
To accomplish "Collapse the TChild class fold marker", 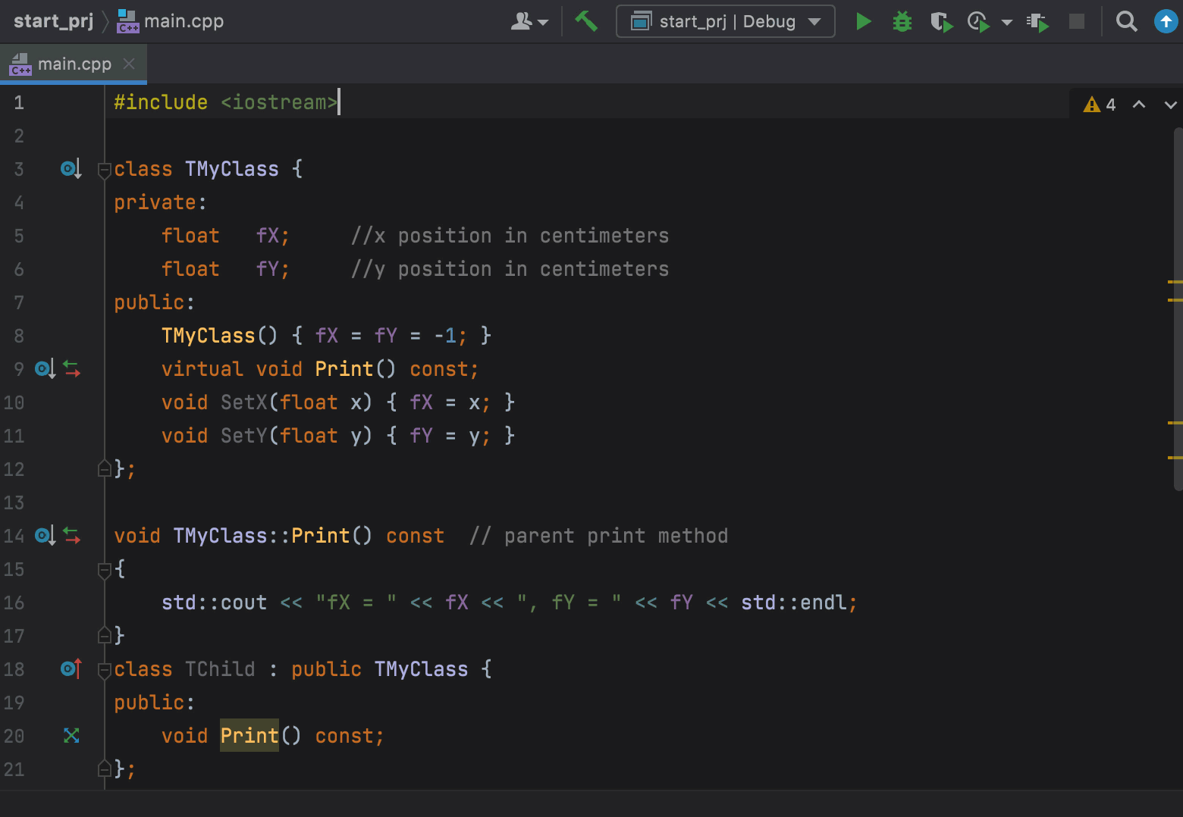I will coord(105,670).
